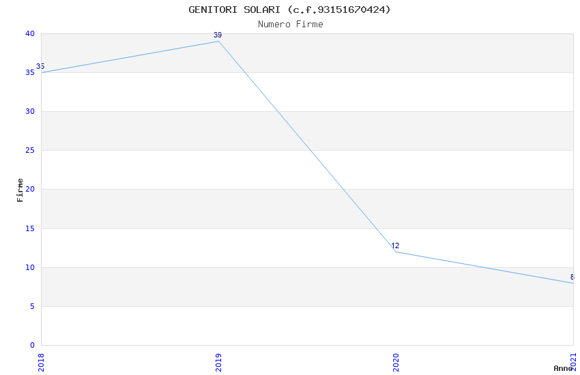Screen dimensions: 580x375
Task: Click the y-axis tick label 40
Action: click(x=29, y=33)
